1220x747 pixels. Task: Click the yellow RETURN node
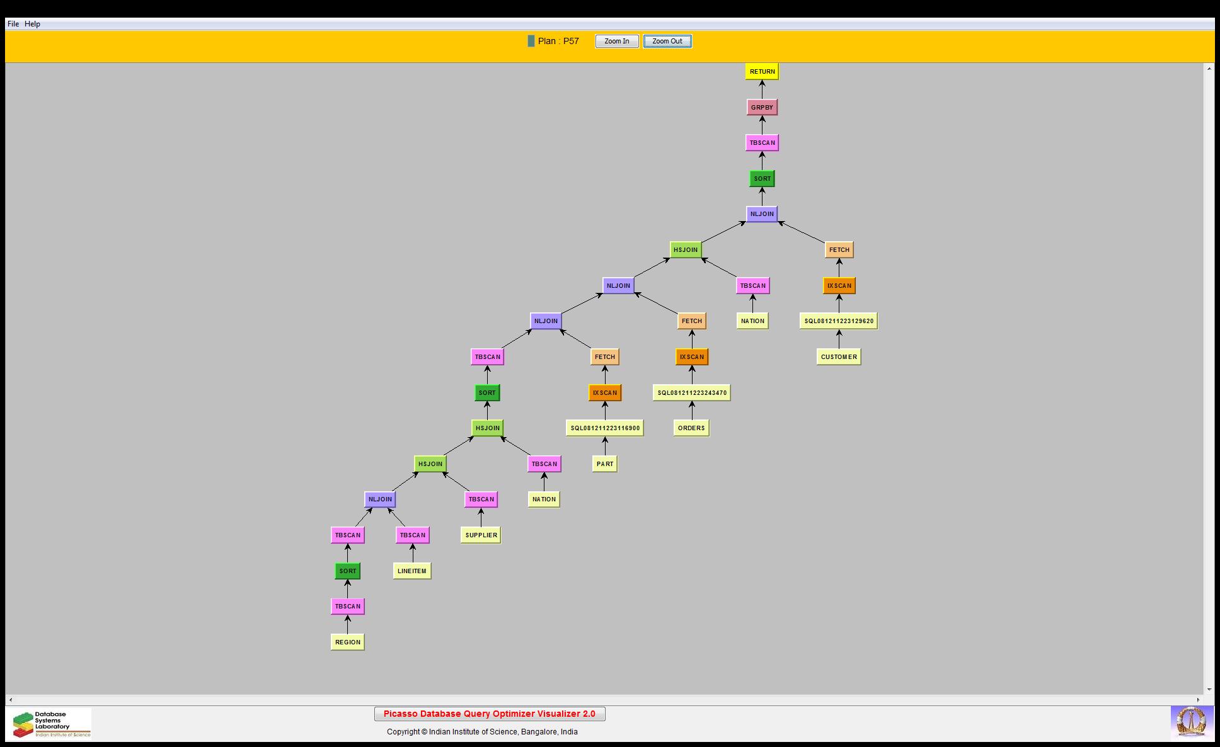pos(762,72)
